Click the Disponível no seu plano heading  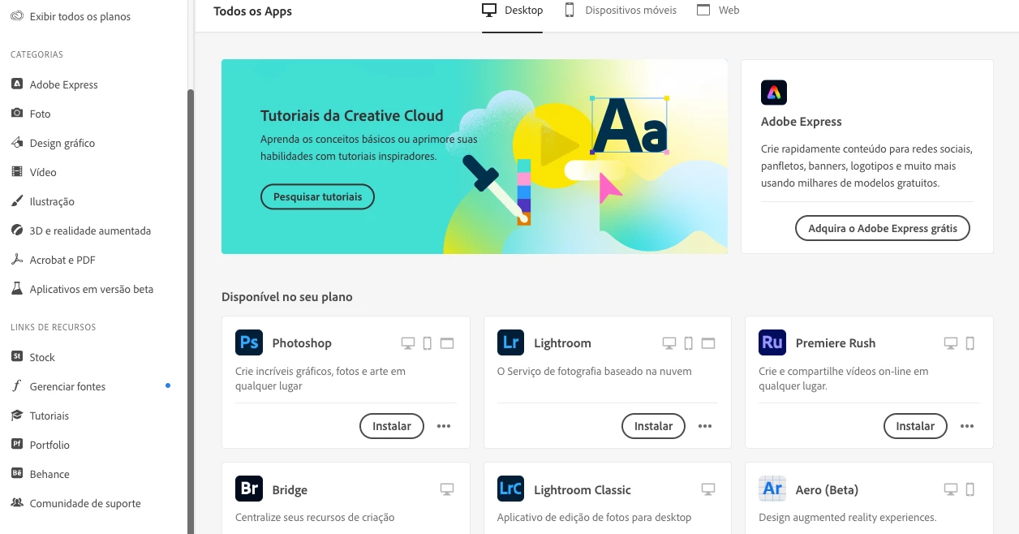tap(287, 297)
